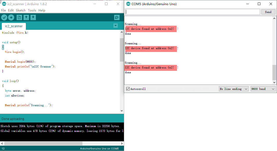Minimize the ic2_scanner Arduino window
Screen dimensions: 277x151
pyautogui.click(x=95, y=4)
